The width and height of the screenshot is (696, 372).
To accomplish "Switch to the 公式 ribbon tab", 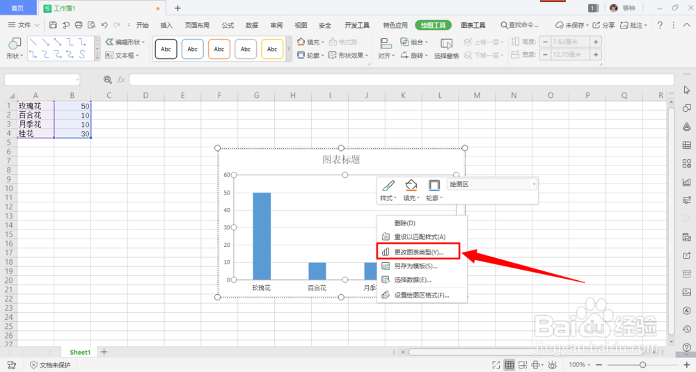I will (228, 25).
